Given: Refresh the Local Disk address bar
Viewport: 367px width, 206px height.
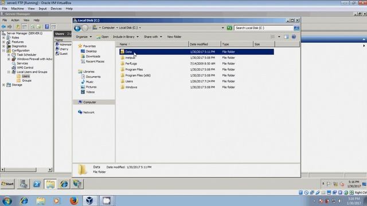Looking at the screenshot, I should tap(229, 28).
